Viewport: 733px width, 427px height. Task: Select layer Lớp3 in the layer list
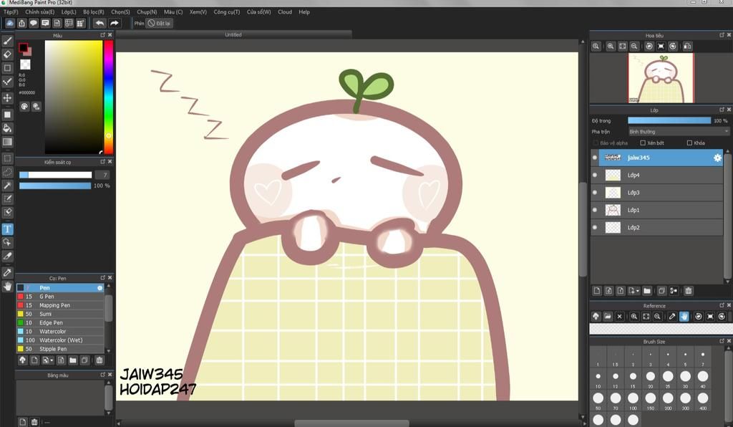click(x=657, y=192)
